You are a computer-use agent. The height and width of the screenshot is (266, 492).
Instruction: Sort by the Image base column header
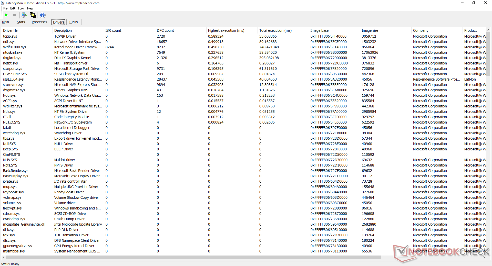[334, 30]
